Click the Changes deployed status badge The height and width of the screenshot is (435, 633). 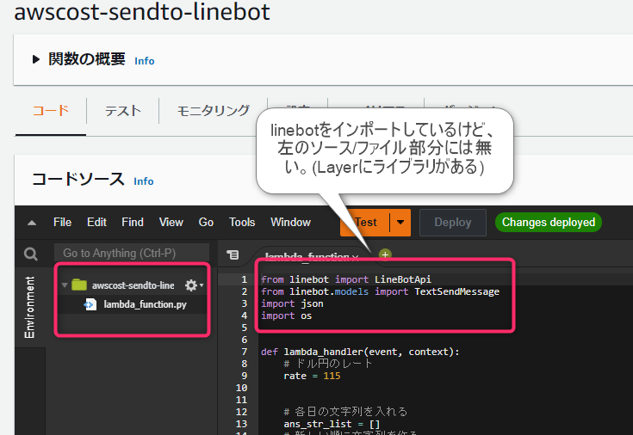pyautogui.click(x=549, y=222)
